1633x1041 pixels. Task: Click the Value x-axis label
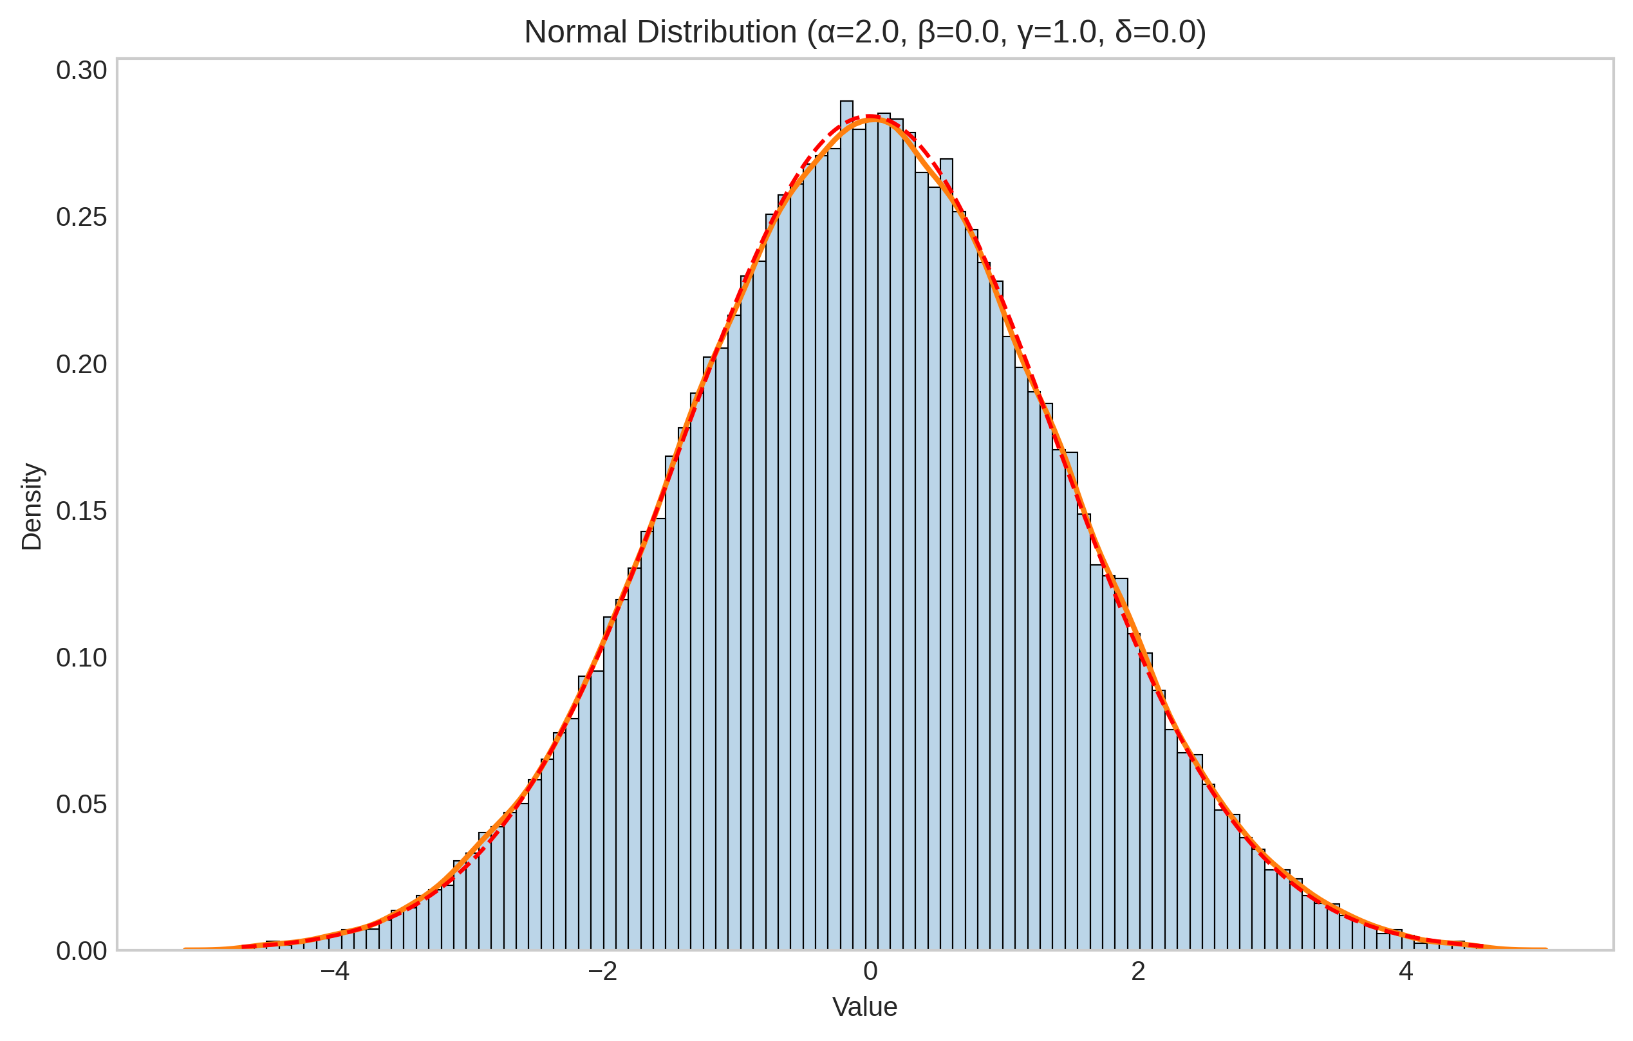864,1007
